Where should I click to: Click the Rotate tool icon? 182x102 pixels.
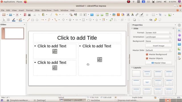click(x=111, y=20)
